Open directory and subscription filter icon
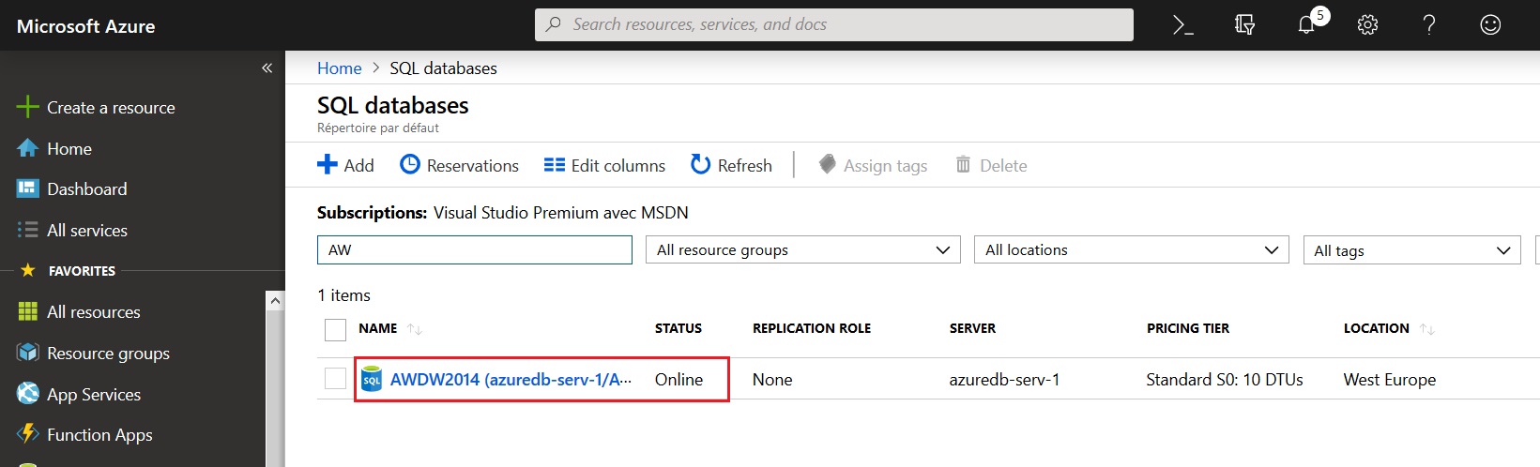The image size is (1540, 467). 1244,25
